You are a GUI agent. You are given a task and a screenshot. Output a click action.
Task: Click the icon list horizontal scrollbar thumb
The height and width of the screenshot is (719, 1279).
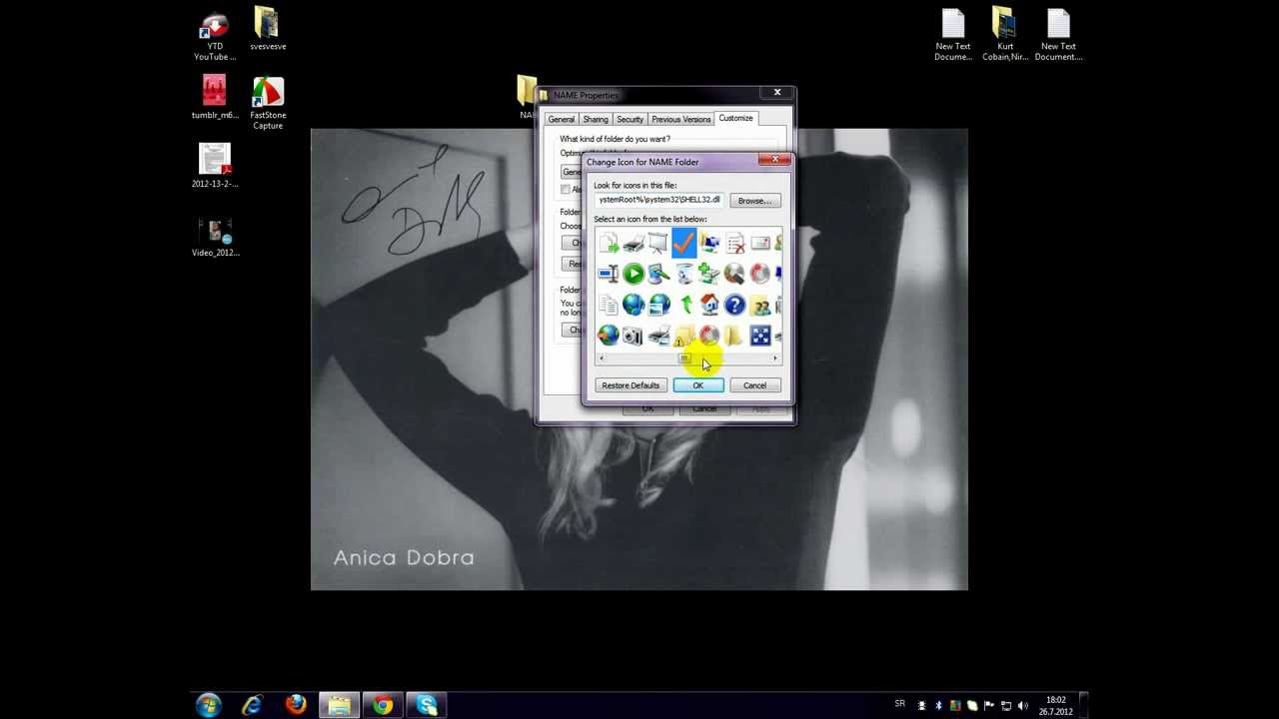tap(684, 359)
